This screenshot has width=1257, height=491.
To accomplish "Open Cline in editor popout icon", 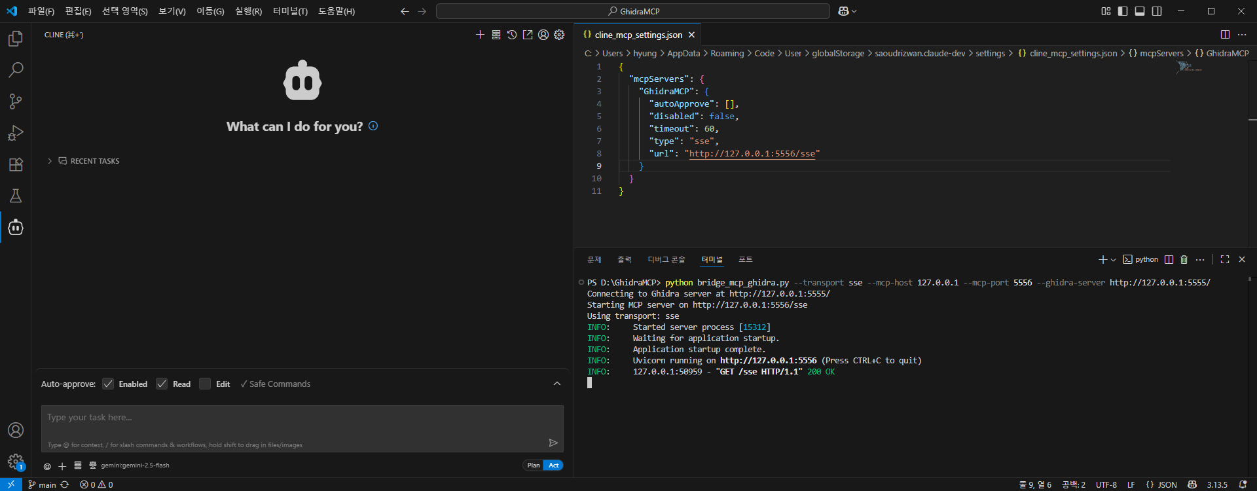I will coord(528,35).
